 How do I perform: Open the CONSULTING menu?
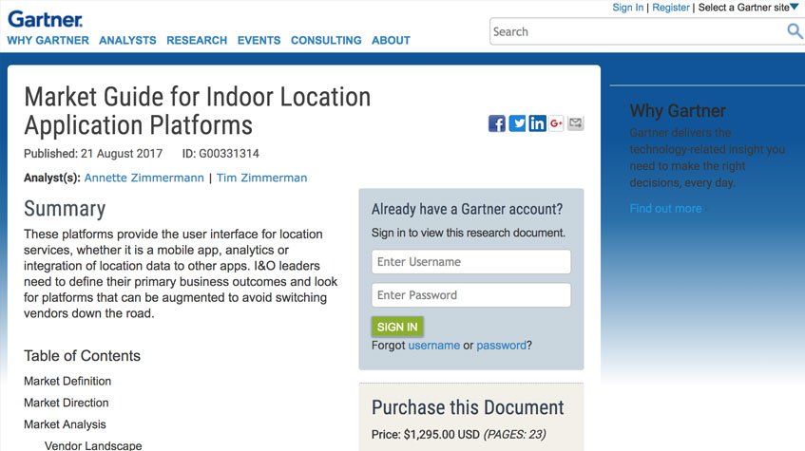[x=326, y=40]
